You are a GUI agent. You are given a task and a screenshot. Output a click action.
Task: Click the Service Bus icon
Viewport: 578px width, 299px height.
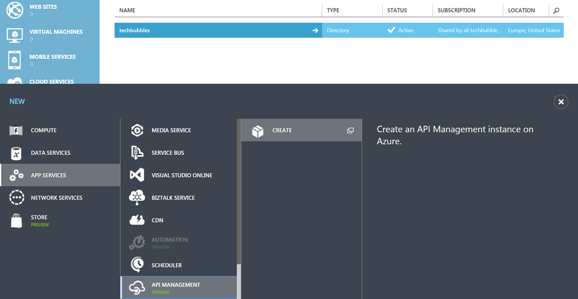pyautogui.click(x=137, y=153)
